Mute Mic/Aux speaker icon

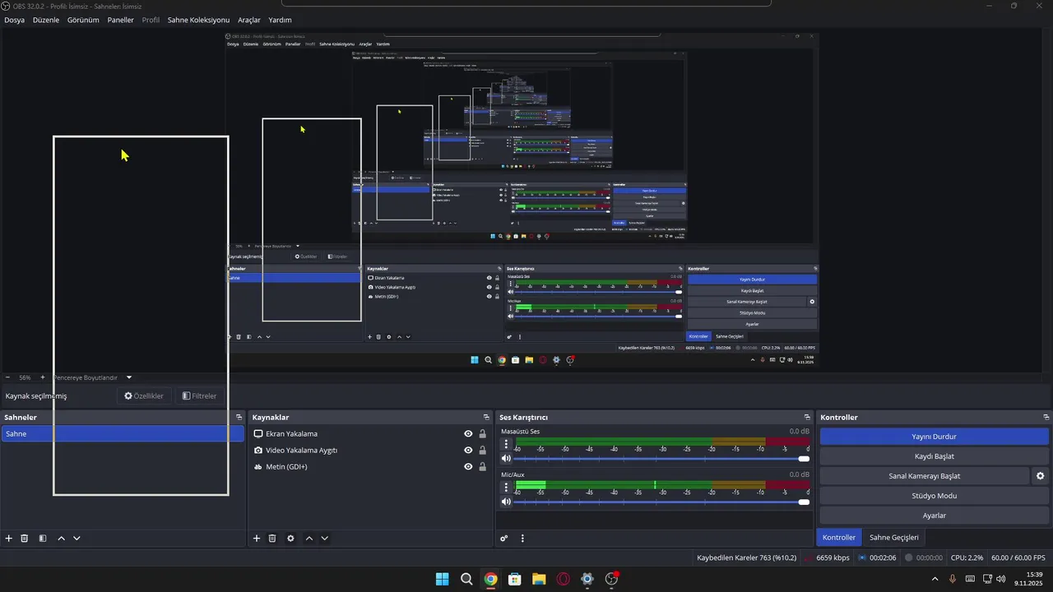coord(507,502)
